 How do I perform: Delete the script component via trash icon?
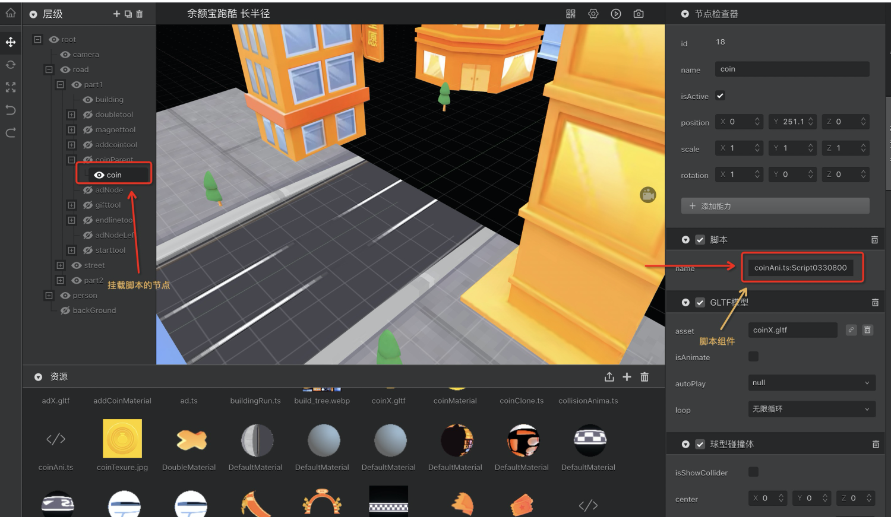point(874,240)
